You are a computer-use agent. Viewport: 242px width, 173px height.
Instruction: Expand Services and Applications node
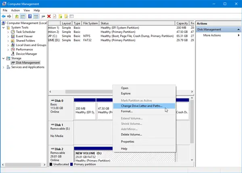(x=3, y=67)
